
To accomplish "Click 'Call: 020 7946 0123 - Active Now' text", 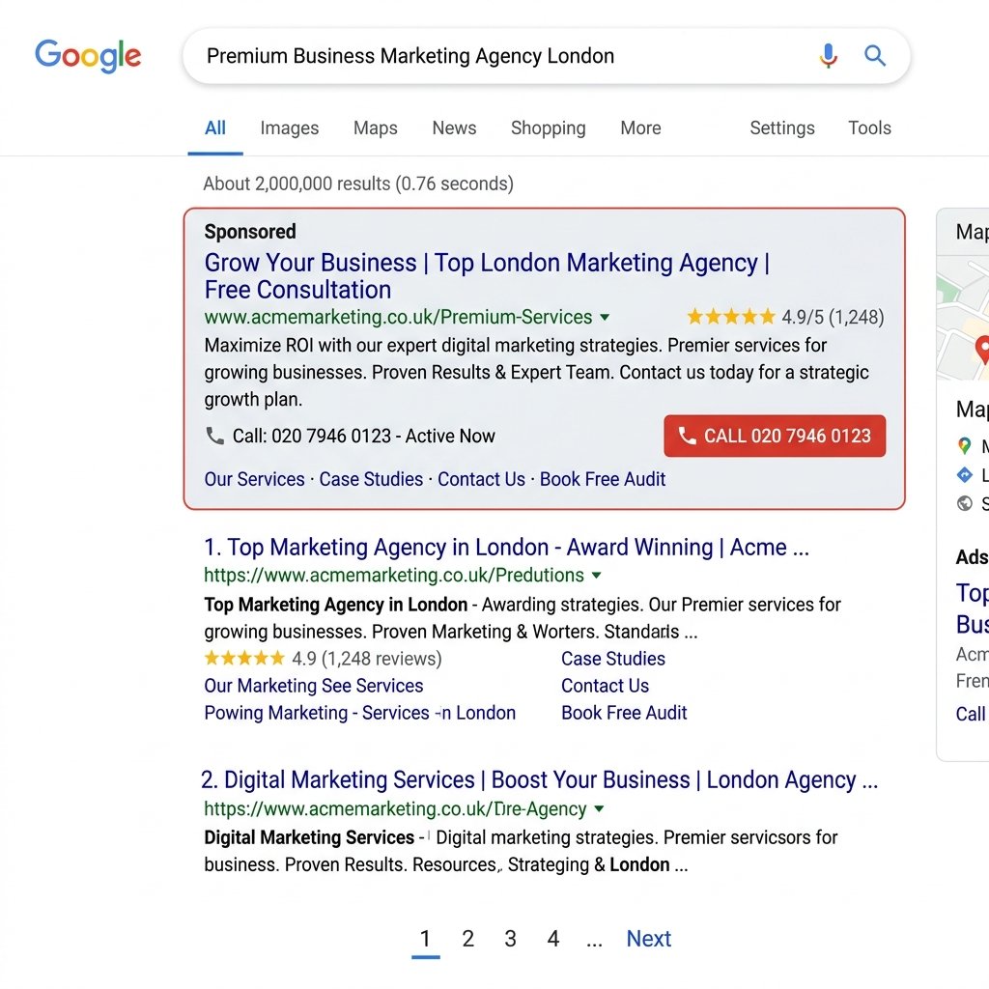I will coord(364,436).
